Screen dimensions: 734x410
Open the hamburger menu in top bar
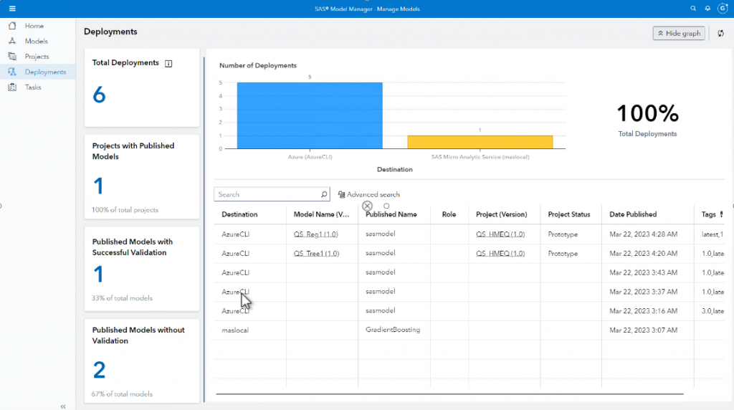(12, 9)
